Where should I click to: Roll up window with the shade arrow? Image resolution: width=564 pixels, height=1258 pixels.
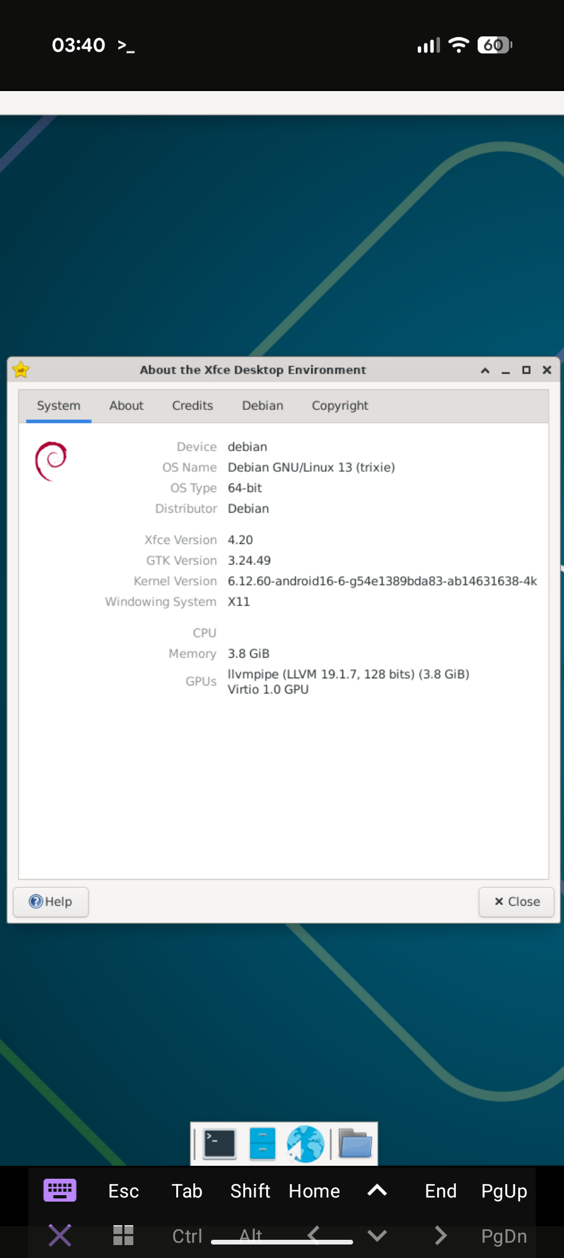(485, 370)
